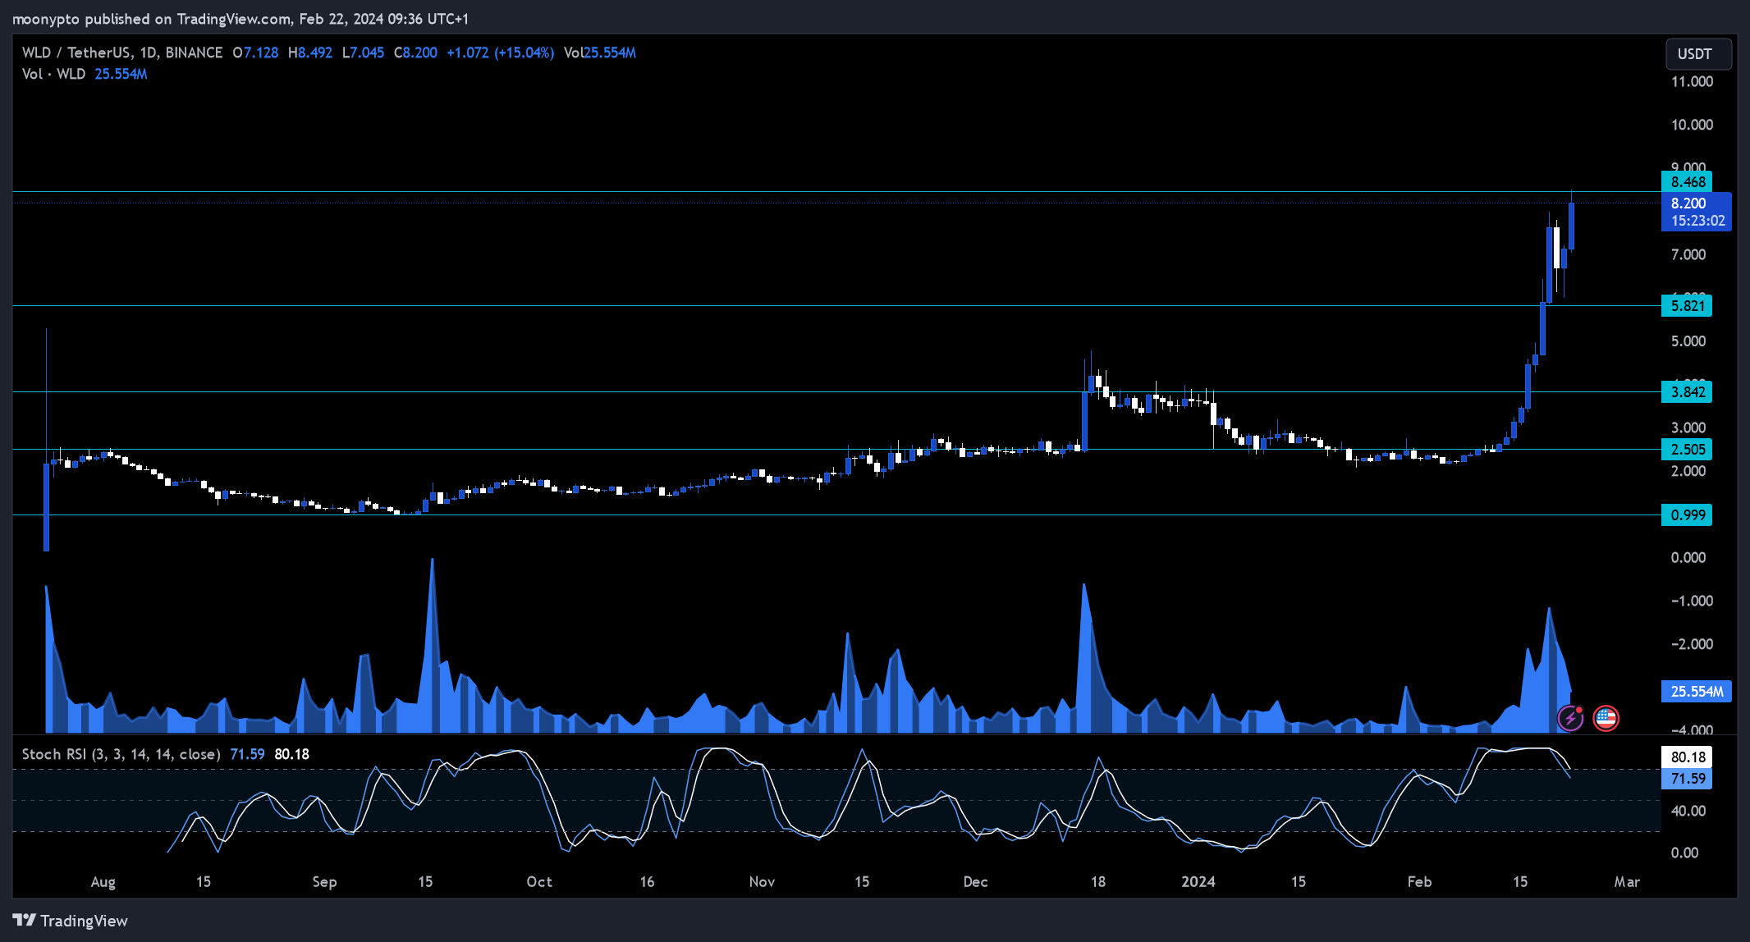This screenshot has width=1750, height=942.
Task: Click the 2024 label on time axis
Action: click(1198, 881)
